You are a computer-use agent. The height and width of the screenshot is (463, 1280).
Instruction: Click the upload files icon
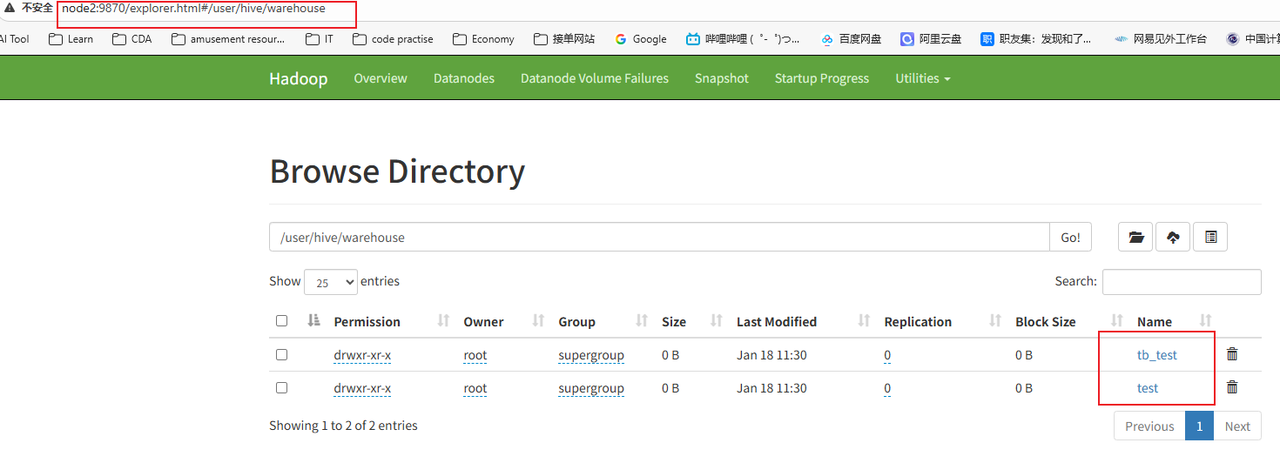coord(1173,238)
